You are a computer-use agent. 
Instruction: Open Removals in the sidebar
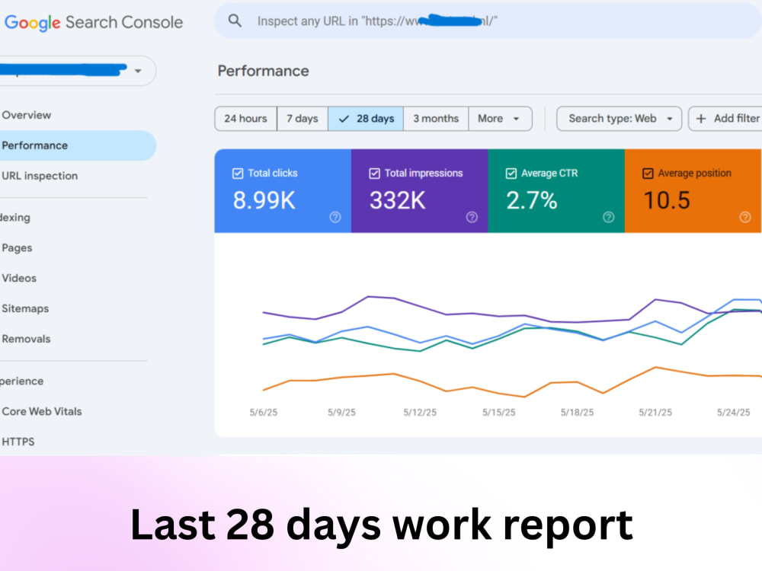[x=26, y=339]
